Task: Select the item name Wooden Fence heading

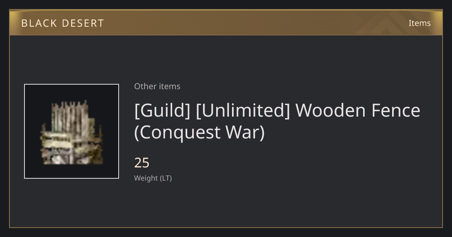Action: pos(277,121)
